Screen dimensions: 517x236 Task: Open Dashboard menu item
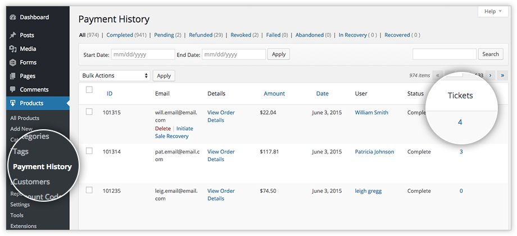pyautogui.click(x=34, y=17)
